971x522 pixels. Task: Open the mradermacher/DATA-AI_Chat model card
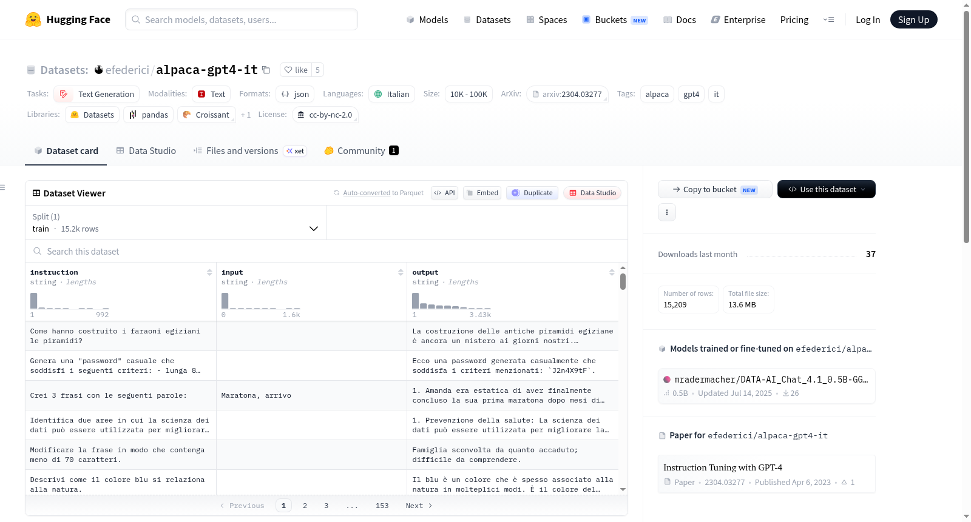point(766,386)
